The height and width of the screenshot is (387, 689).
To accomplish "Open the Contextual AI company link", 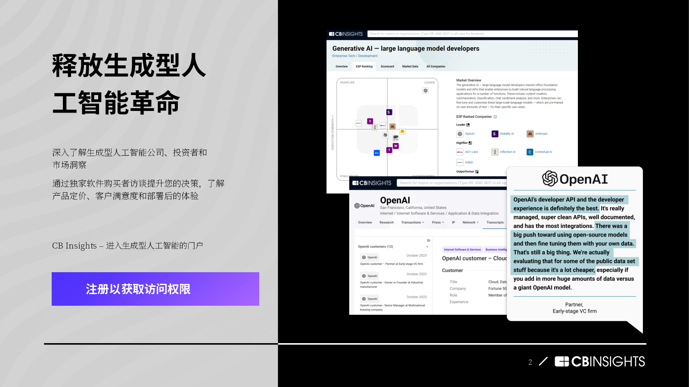I will click(x=543, y=152).
